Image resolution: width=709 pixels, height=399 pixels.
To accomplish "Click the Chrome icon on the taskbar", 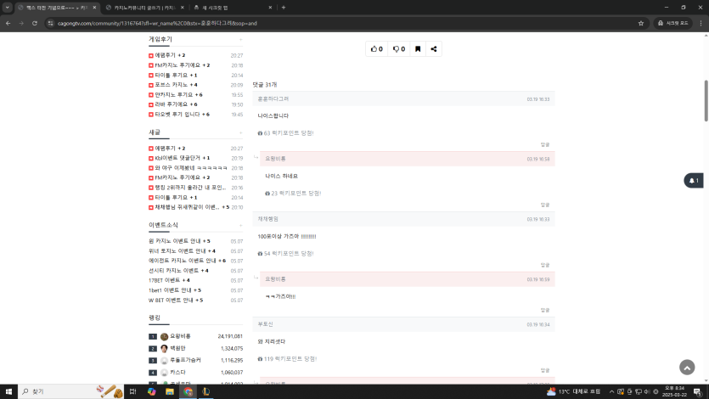I will click(x=189, y=391).
